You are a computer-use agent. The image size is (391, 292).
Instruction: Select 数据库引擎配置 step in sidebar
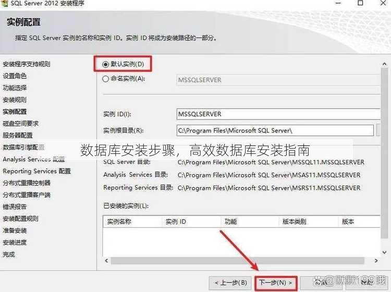pyautogui.click(x=23, y=148)
